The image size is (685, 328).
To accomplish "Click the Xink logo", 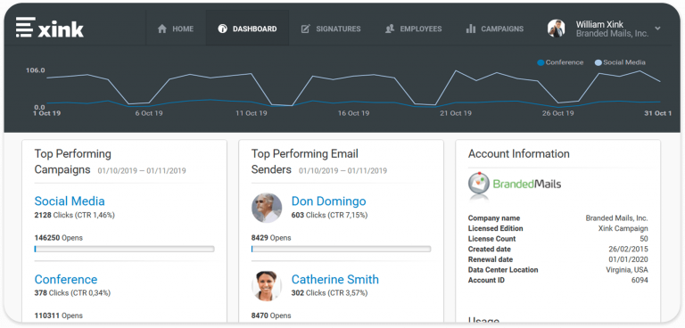I will tap(50, 28).
